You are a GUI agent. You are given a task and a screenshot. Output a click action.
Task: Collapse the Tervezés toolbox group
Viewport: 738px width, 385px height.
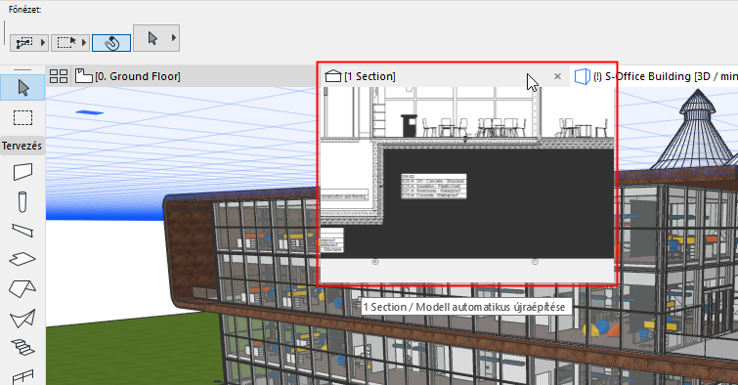pyautogui.click(x=22, y=146)
